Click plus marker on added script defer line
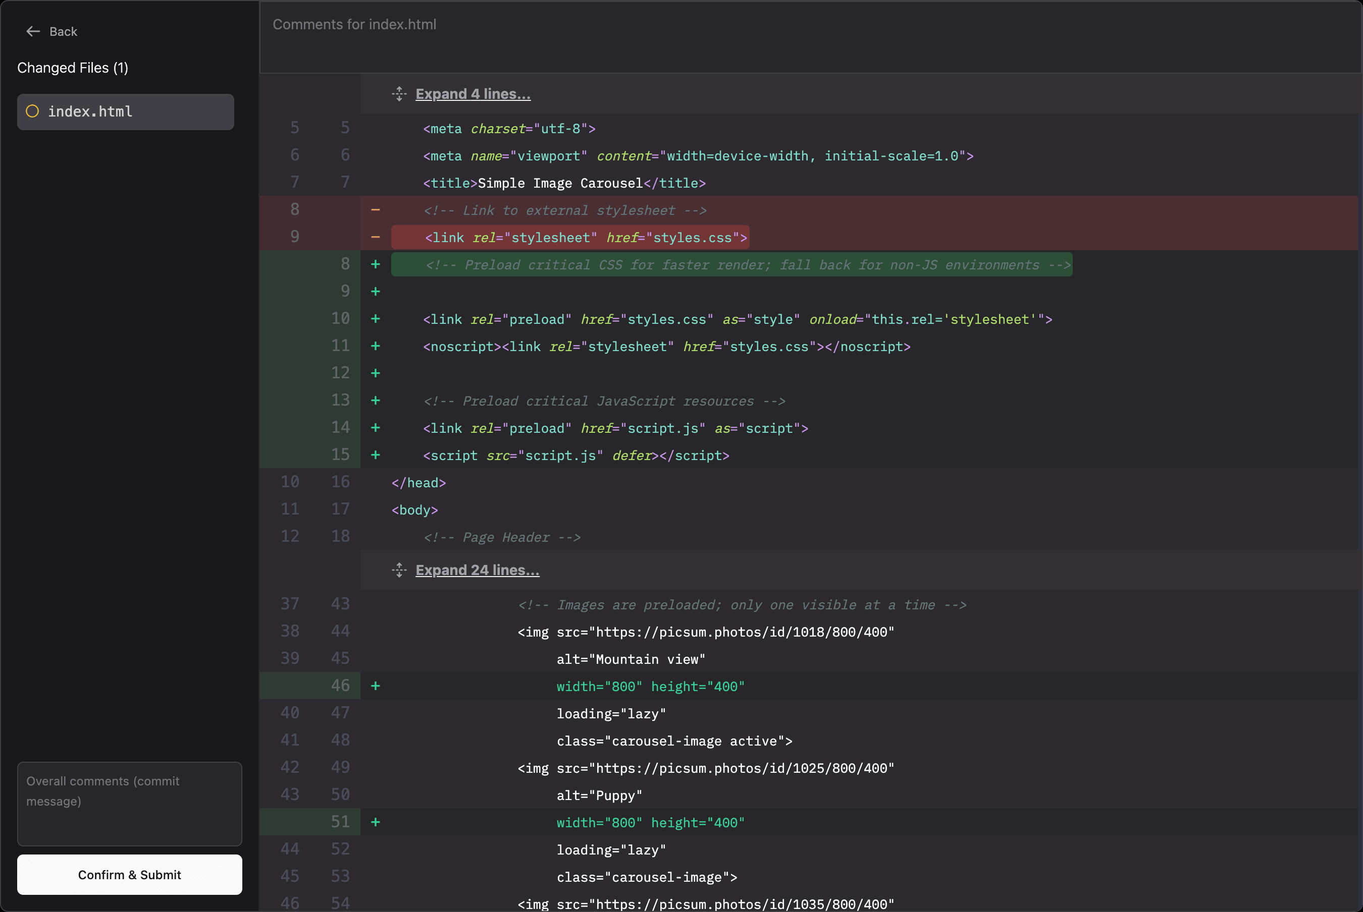Viewport: 1363px width, 912px height. point(376,455)
